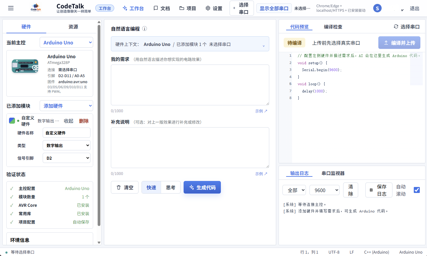This screenshot has width=427, height=256.
Task: Switch to the 代码预览 tab
Action: [x=299, y=27]
